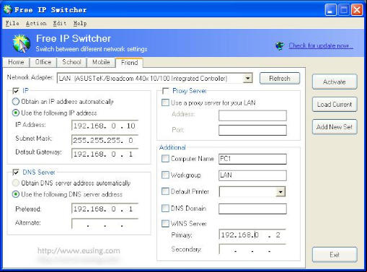Open the Network Adapter dropdown
The height and width of the screenshot is (272, 367).
tap(247, 78)
